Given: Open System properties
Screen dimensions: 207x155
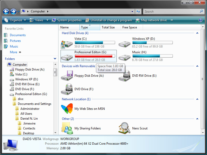Looking at the screenshot, I should click(67, 20).
